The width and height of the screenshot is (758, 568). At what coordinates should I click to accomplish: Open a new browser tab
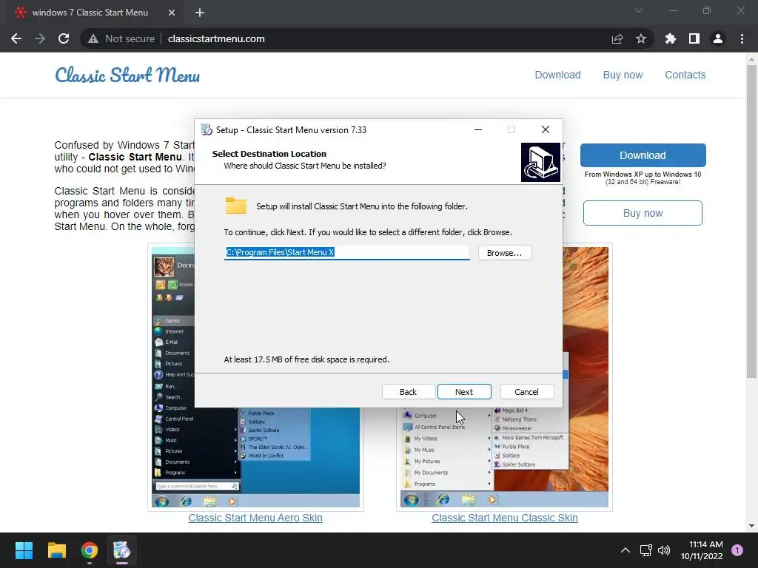[200, 13]
